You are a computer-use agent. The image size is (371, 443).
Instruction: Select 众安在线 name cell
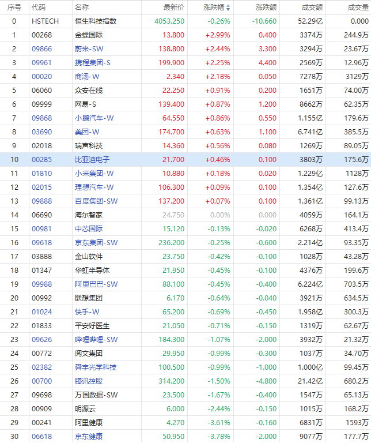click(89, 91)
